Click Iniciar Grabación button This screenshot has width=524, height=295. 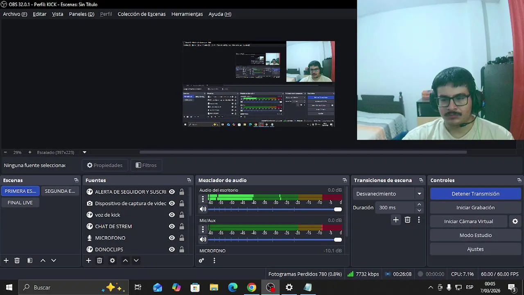click(x=475, y=208)
